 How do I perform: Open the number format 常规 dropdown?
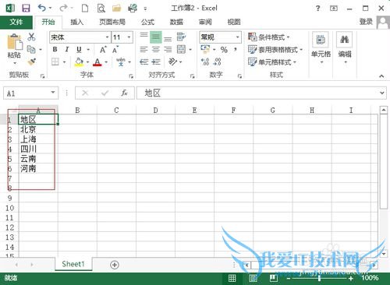[237, 37]
